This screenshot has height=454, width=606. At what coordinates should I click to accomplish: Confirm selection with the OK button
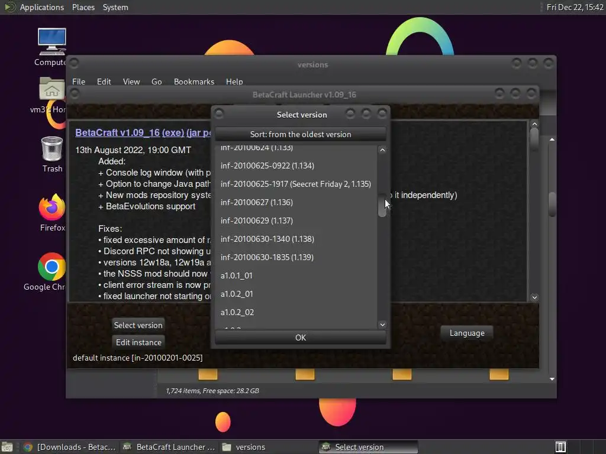(300, 338)
